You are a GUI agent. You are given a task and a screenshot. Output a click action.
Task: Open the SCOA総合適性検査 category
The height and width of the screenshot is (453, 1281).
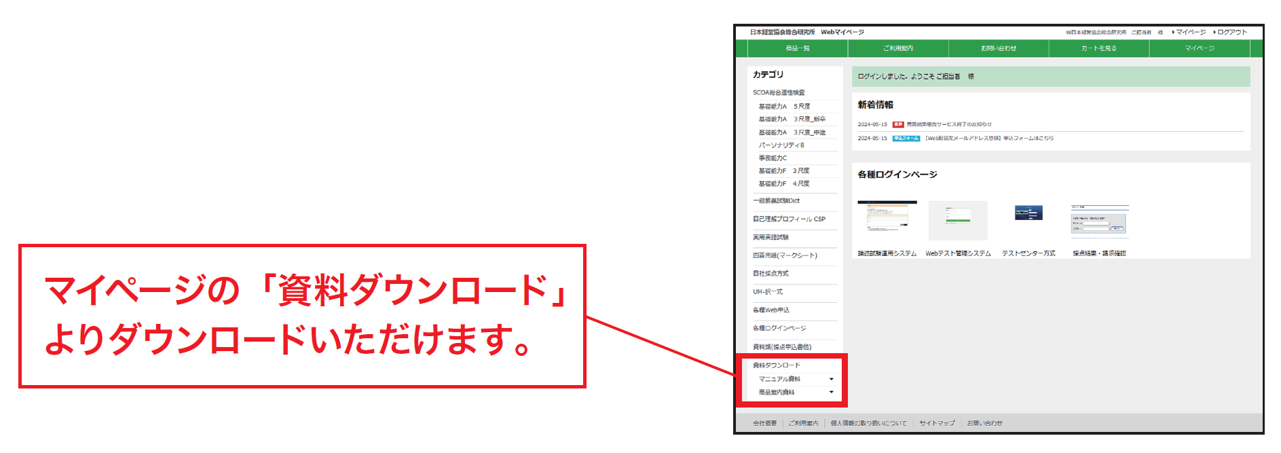coord(779,92)
